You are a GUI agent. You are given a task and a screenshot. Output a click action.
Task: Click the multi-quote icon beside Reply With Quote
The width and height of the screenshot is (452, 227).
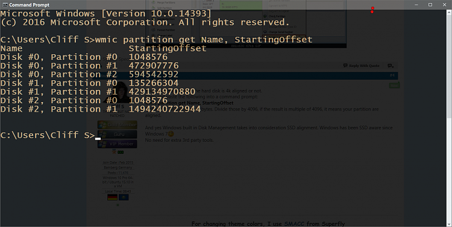pyautogui.click(x=391, y=66)
